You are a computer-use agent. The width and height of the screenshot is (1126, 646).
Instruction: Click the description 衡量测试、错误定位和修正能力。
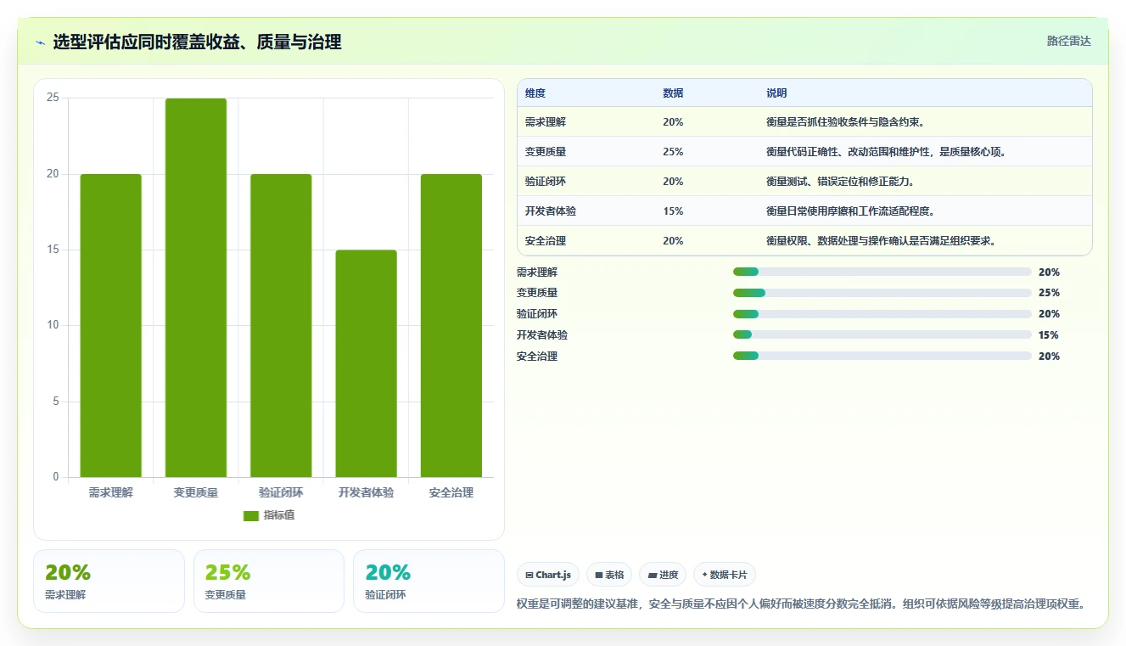coord(842,182)
